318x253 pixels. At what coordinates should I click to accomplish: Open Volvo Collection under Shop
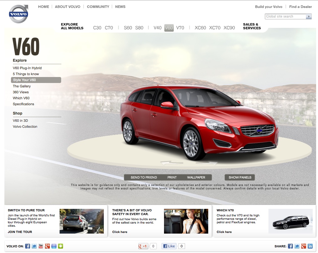tap(25, 126)
